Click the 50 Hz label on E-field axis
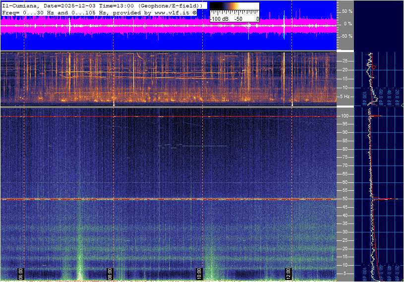Screen dimensions: 404x282 (x=345, y=199)
